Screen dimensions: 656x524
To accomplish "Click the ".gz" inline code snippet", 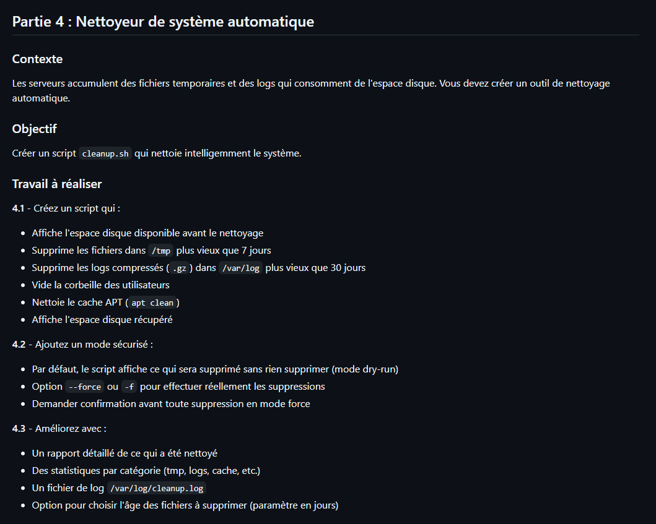I will pos(180,268).
